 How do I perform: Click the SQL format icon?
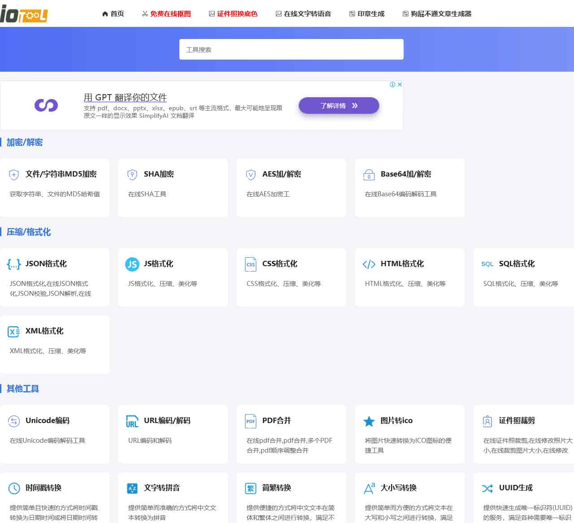pos(487,264)
